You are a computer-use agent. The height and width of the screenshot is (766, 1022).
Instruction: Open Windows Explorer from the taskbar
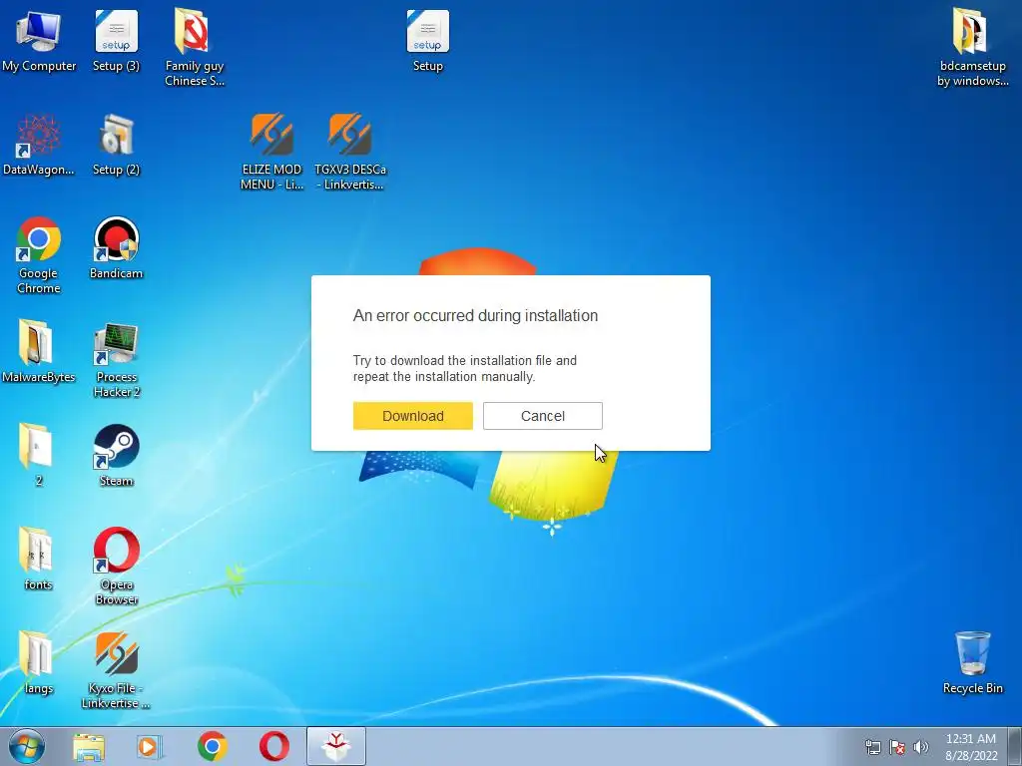pyautogui.click(x=88, y=746)
